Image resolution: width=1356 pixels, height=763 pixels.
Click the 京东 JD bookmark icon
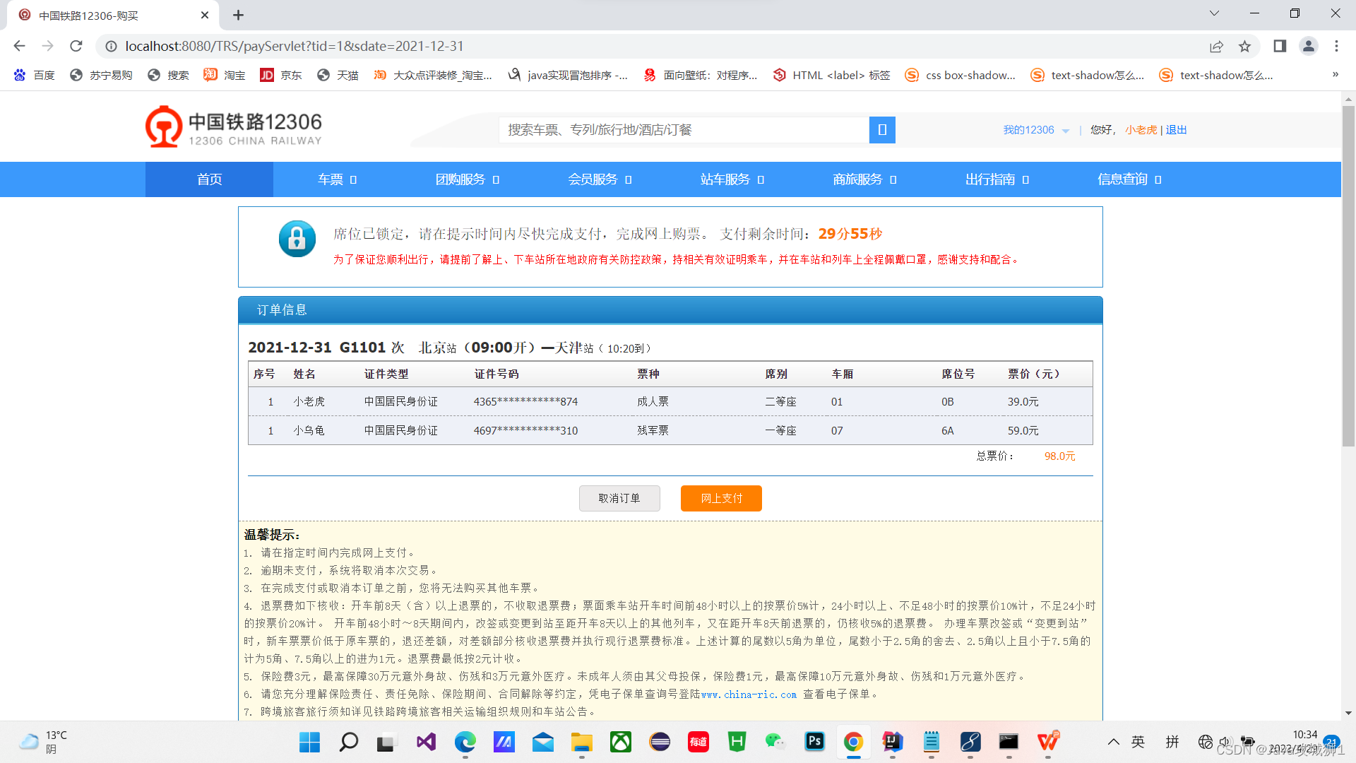(267, 75)
